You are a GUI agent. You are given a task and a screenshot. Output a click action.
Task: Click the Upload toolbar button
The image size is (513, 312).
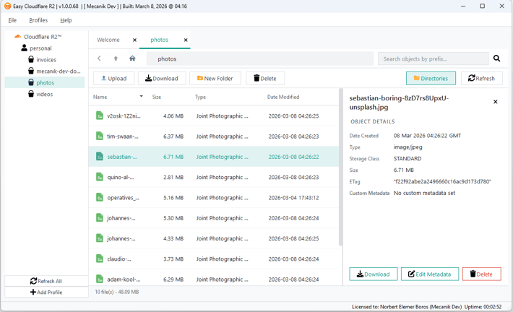click(x=114, y=78)
